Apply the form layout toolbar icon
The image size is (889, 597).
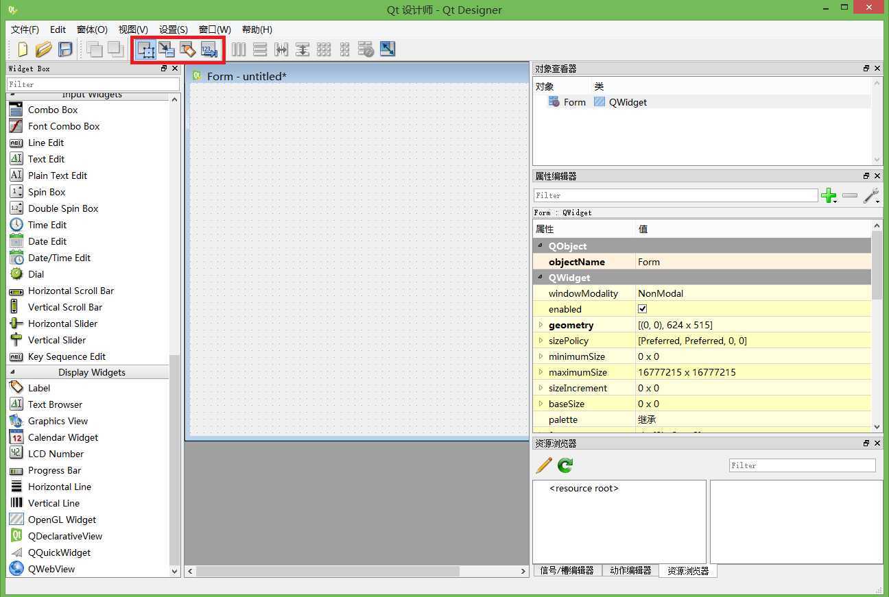tap(345, 49)
